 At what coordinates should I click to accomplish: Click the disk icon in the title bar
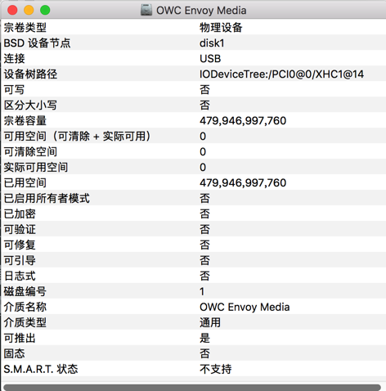click(146, 11)
